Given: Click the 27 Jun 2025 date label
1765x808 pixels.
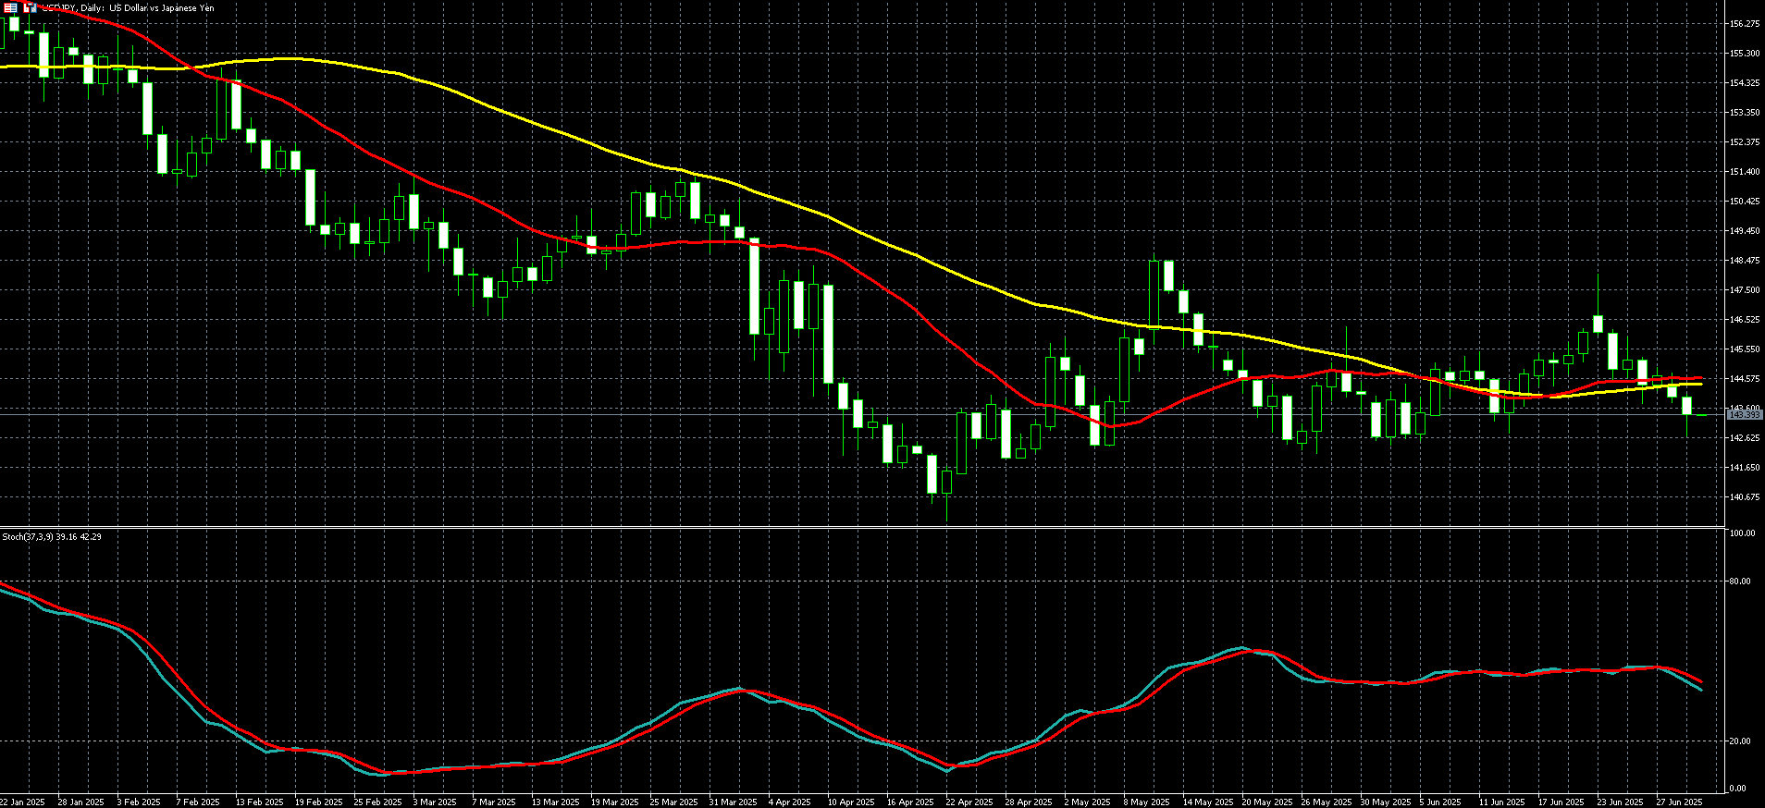Looking at the screenshot, I should point(1681,802).
